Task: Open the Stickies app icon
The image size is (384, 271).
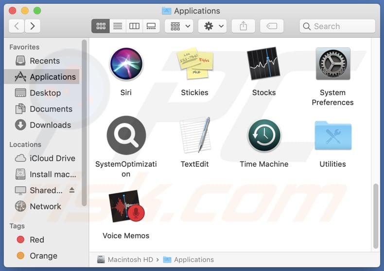Action: point(195,64)
